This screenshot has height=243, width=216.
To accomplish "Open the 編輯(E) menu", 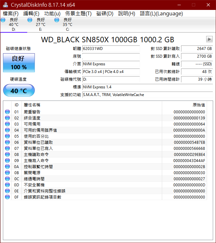I will point(31,14).
